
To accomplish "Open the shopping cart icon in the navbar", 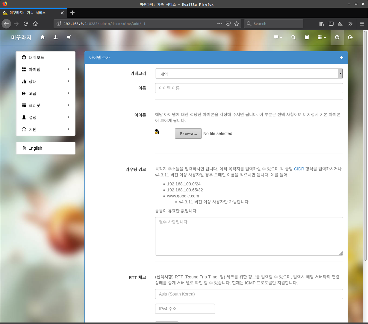I will pos(69,37).
